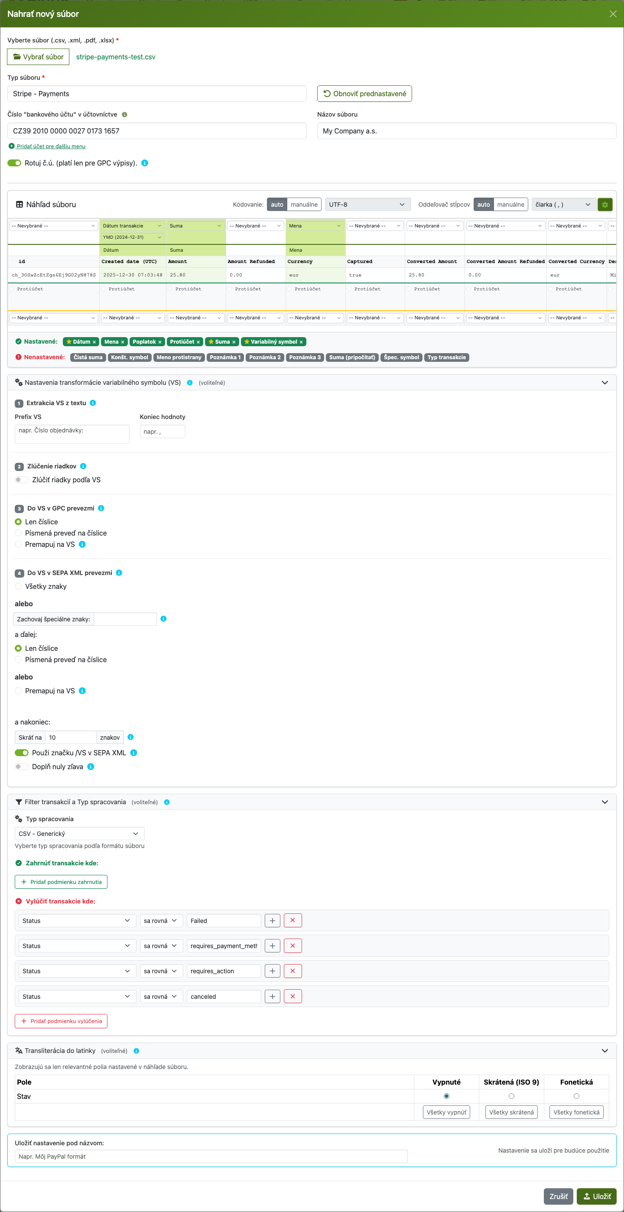Remove the Variabilný symbol tag
624x1212 pixels.
[x=301, y=342]
